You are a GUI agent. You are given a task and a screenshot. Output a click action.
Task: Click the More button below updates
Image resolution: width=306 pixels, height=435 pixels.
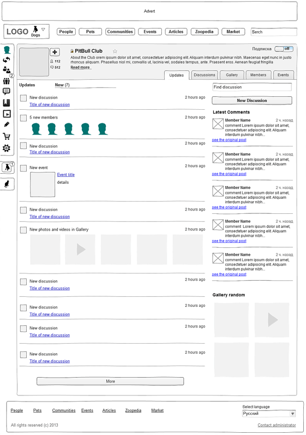(x=110, y=381)
